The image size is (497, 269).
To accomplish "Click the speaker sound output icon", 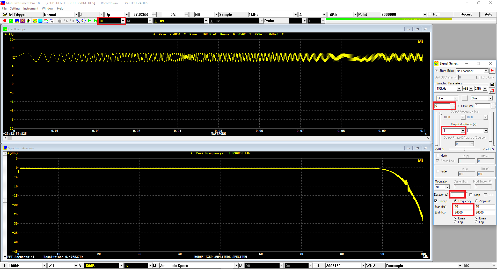I will (83, 21).
